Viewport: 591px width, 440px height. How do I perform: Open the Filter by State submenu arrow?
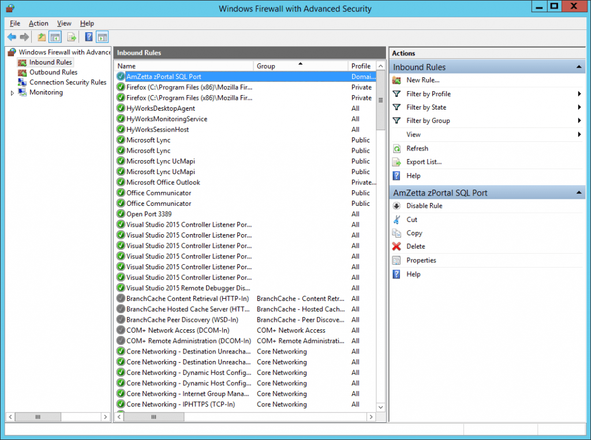tap(579, 107)
